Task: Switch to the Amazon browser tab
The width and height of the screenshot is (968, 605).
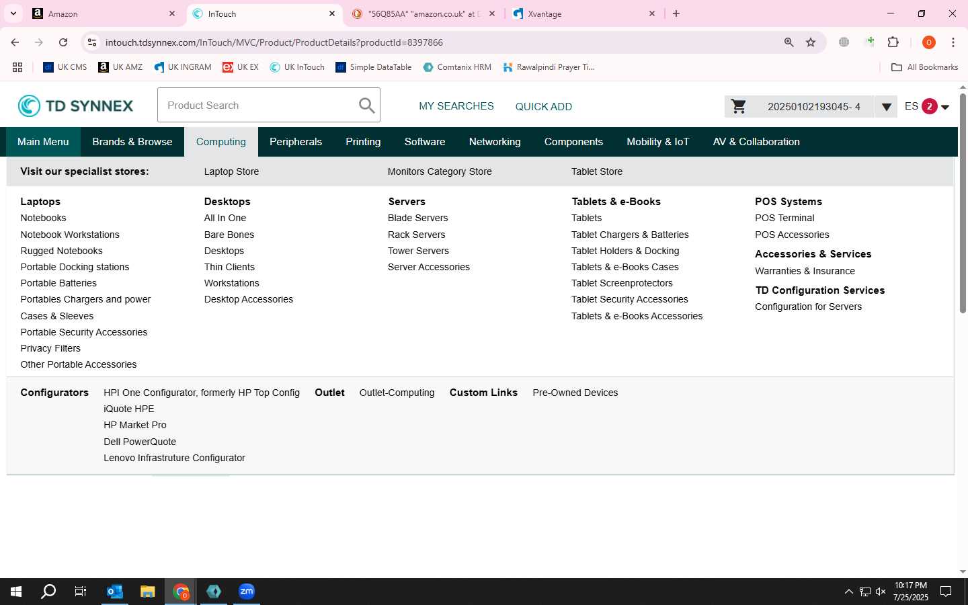Action: (104, 14)
